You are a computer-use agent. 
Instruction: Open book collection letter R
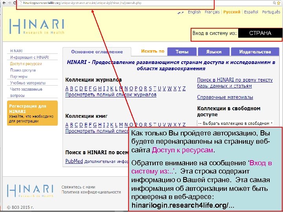145,124
